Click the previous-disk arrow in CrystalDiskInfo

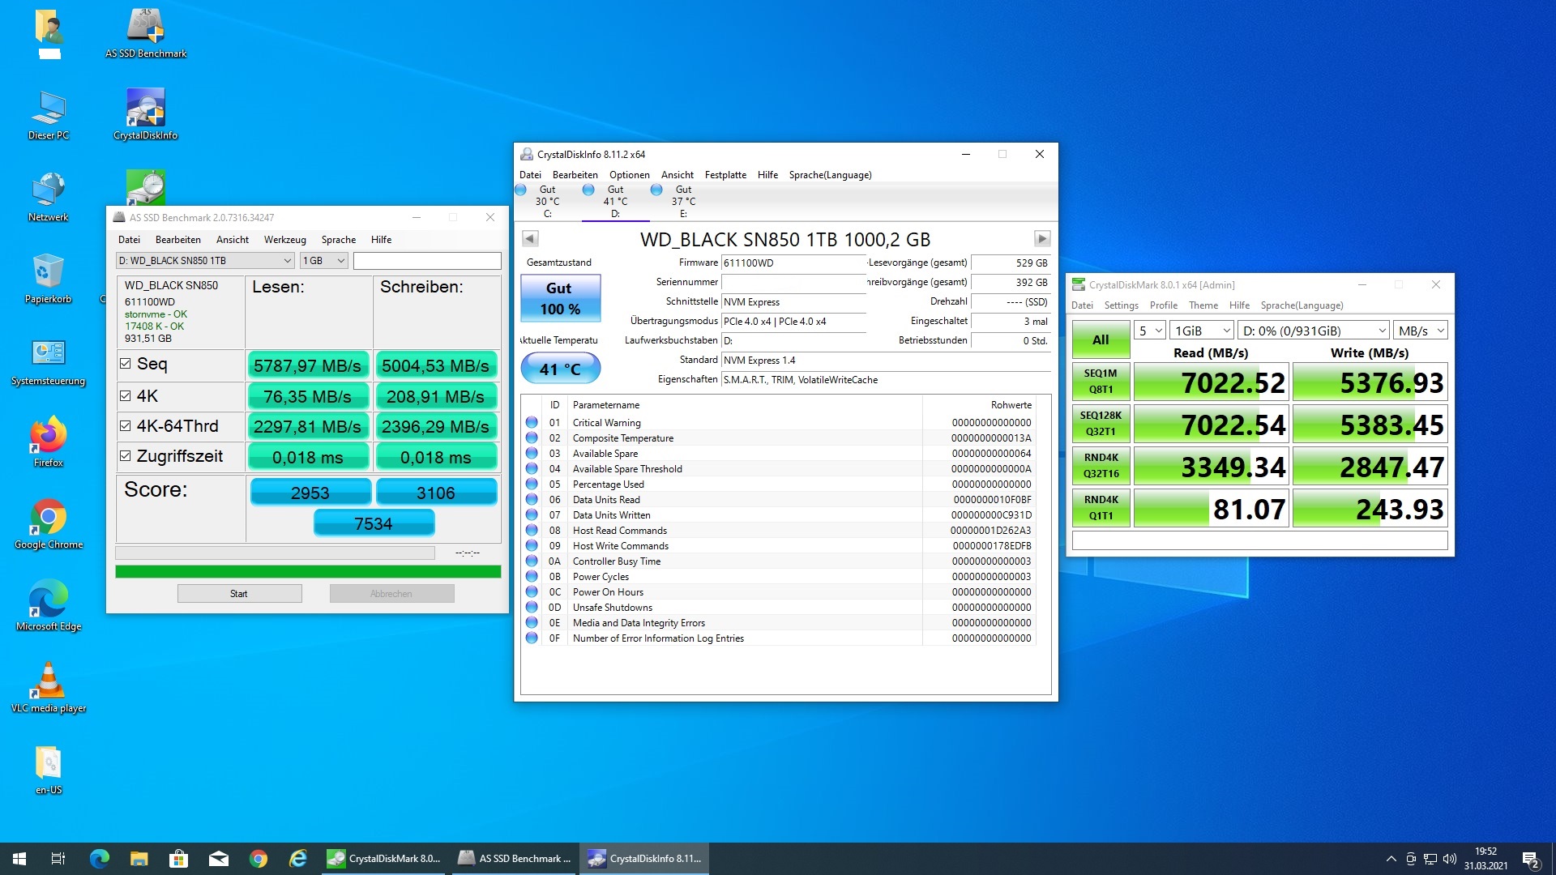530,238
